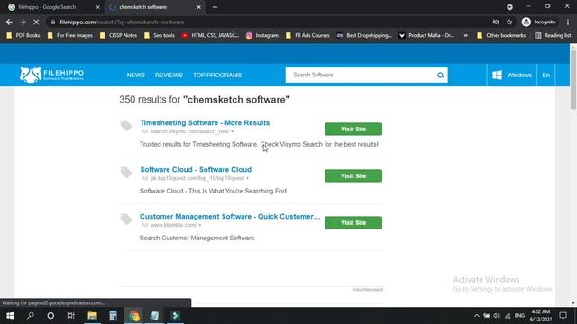Viewport: 577px width, 324px height.
Task: Click the tag icon beside Software Cloud
Action: (126, 172)
